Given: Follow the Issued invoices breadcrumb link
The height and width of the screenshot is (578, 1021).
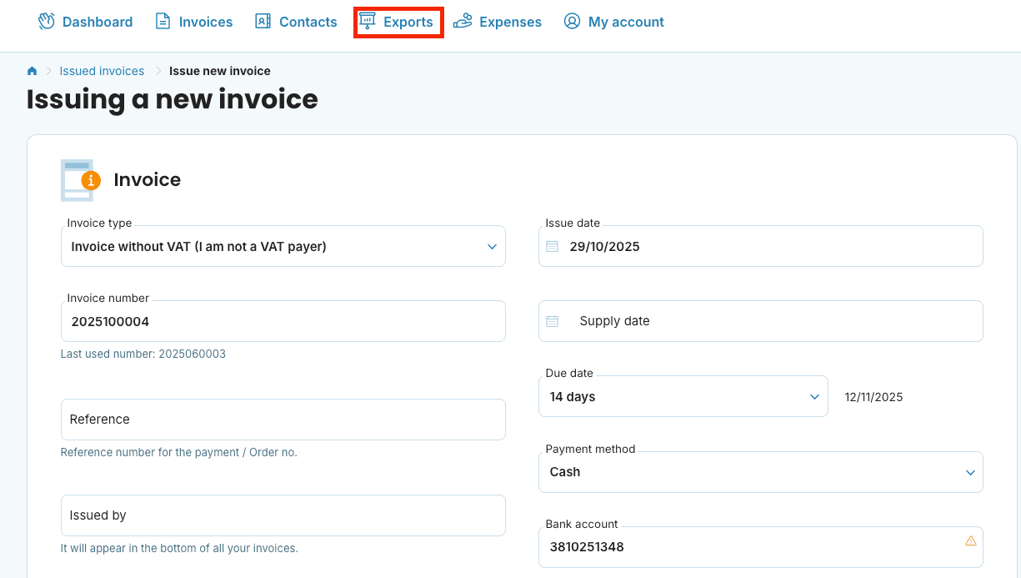Looking at the screenshot, I should point(102,71).
